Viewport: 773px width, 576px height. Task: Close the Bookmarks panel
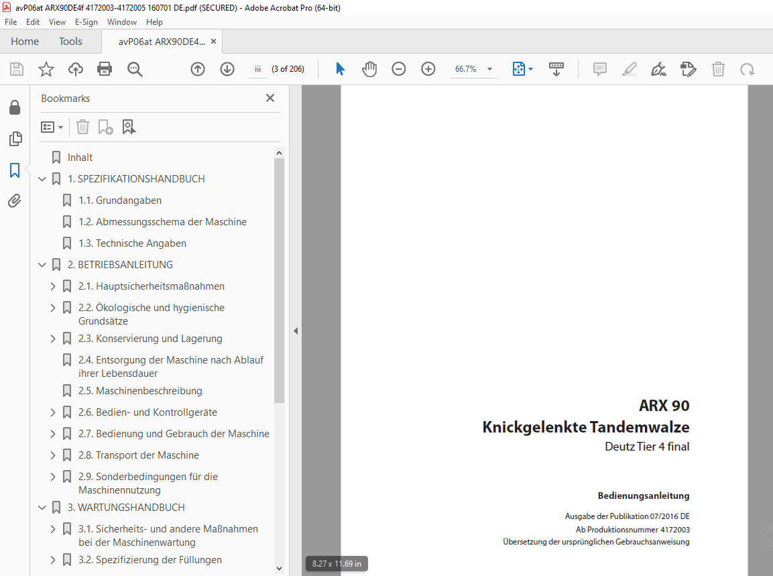click(270, 98)
